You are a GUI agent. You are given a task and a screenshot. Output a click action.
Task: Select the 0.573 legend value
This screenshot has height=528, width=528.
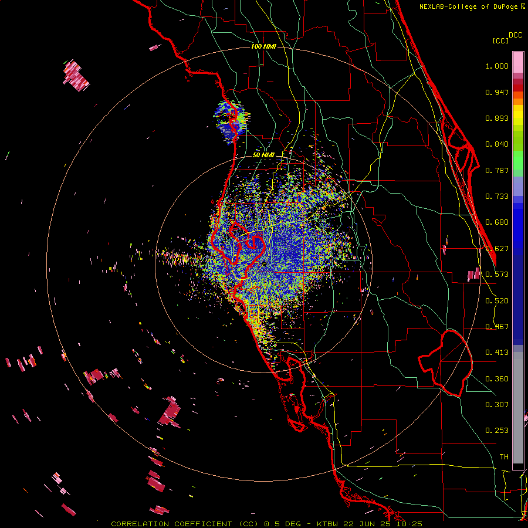[497, 275]
